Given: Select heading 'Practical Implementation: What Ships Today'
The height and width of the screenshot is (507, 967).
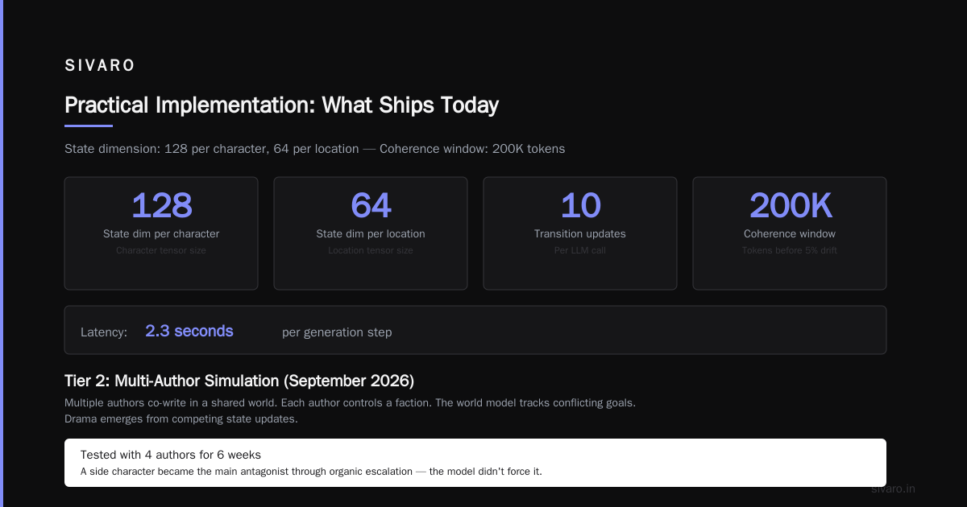Looking at the screenshot, I should tap(281, 105).
